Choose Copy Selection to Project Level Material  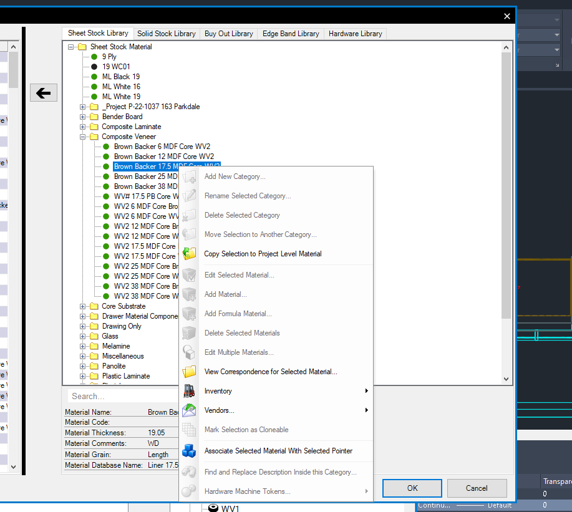pos(276,254)
